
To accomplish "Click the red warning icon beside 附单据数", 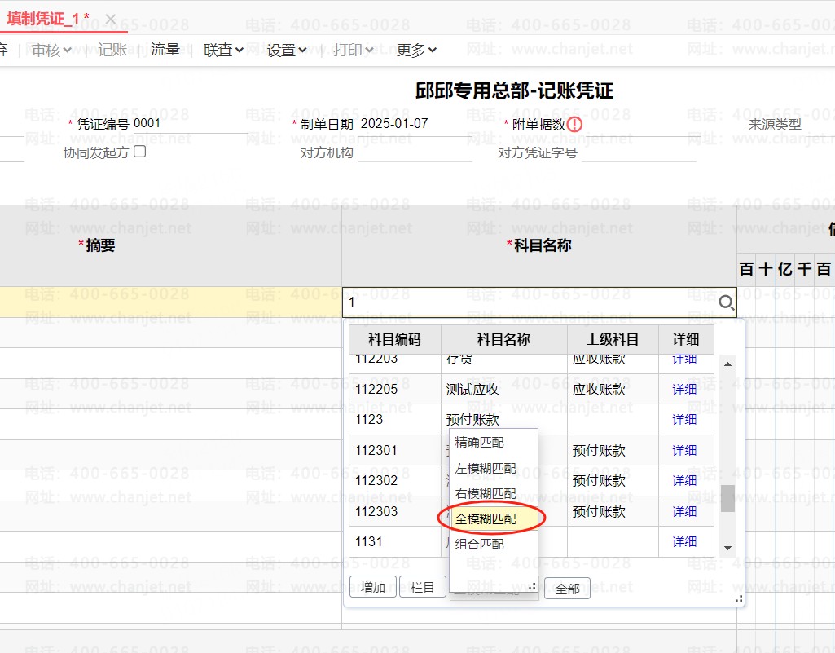I will point(574,125).
